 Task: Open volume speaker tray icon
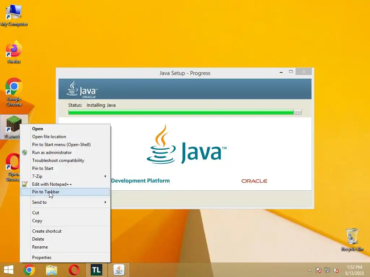(336, 270)
